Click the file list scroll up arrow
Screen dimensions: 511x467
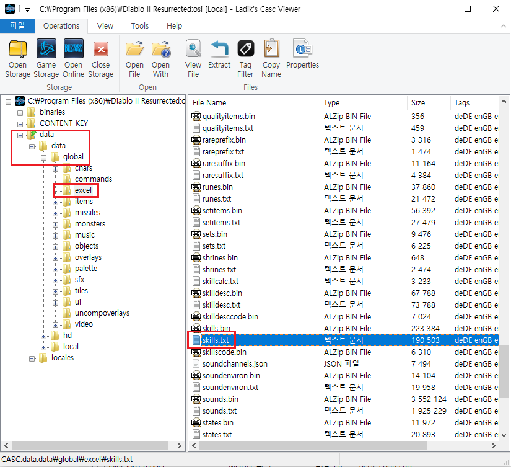tap(504, 102)
